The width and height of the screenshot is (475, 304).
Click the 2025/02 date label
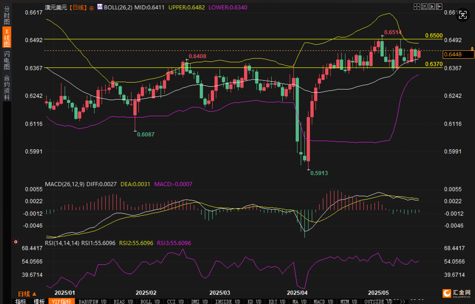click(x=146, y=293)
